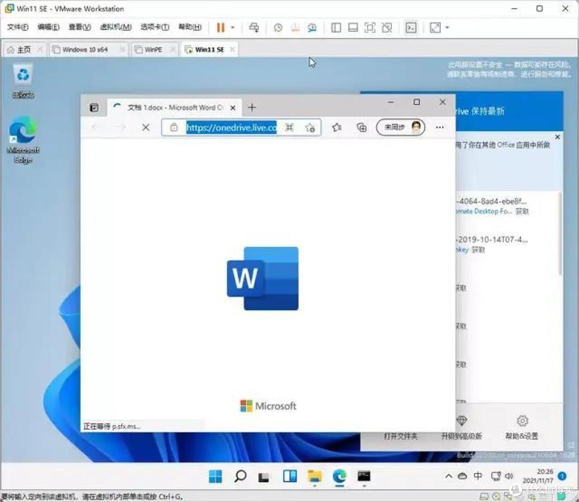
Task: Open the console view icon in VMware toolbar
Action: click(x=411, y=28)
